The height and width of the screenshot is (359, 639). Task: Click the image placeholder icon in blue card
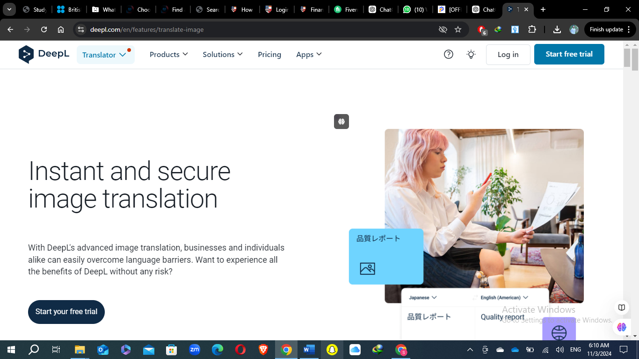pyautogui.click(x=367, y=268)
